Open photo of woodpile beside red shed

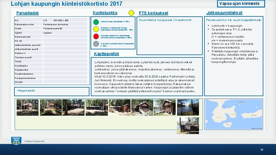[x=120, y=107]
